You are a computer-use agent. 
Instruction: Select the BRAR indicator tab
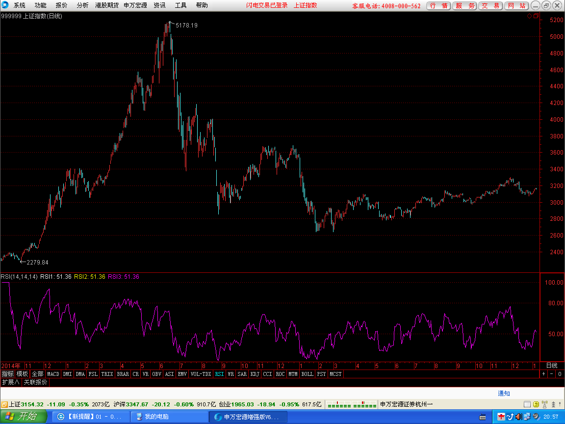(x=123, y=374)
